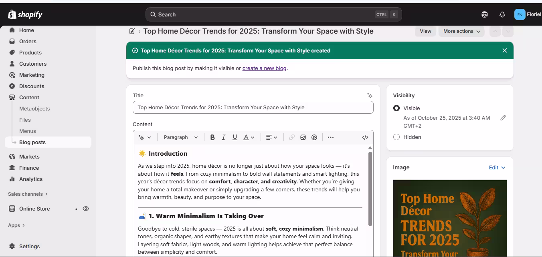Open the three-dots more formatting options
Viewport: 542px width, 257px height.
(330, 137)
